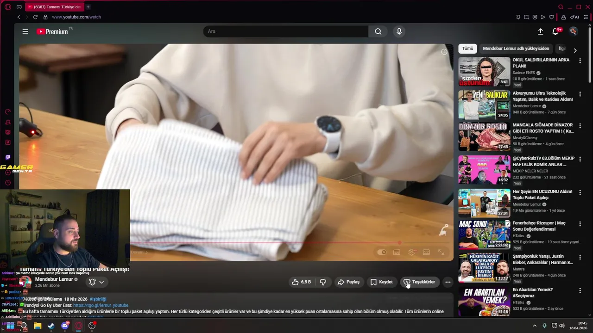Open MANGALA SIĞMADI DİNAZOR rosto thumbnail

484,136
